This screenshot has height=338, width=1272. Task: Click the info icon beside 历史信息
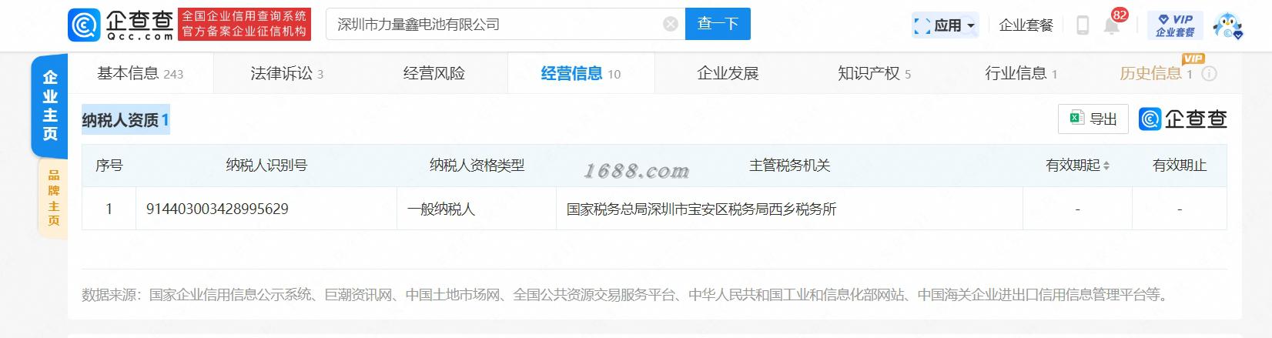click(x=1209, y=74)
